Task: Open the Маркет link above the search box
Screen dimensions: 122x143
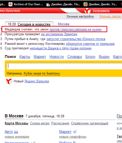Action: pyautogui.click(x=40, y=57)
